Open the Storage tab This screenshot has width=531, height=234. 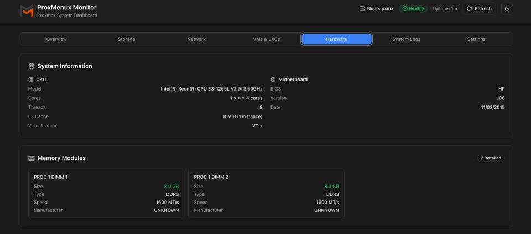tap(126, 39)
